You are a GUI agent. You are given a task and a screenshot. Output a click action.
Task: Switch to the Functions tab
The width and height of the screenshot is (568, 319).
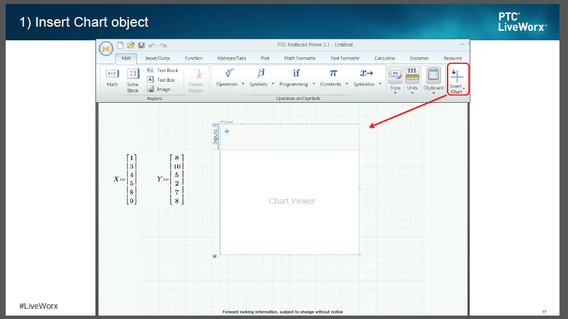[x=194, y=58]
